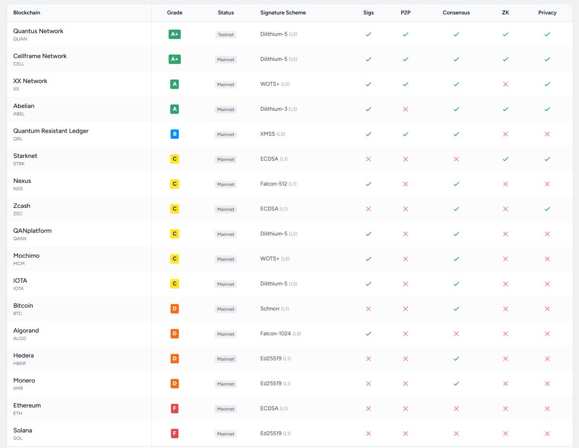Viewport: 579px width, 448px height.
Task: Click the ECDSA scheme in Starknet row
Action: pos(274,159)
